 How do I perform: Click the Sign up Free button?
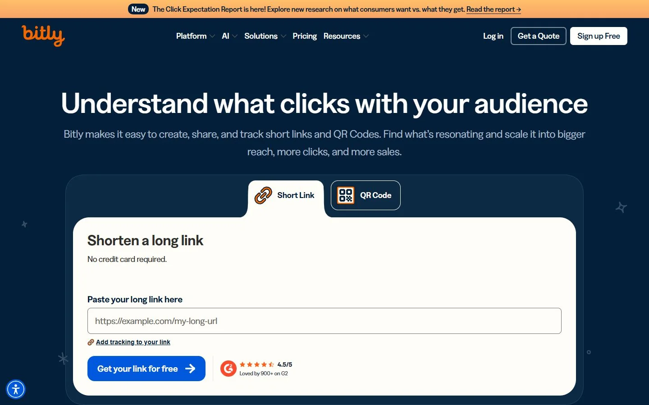[x=599, y=36]
